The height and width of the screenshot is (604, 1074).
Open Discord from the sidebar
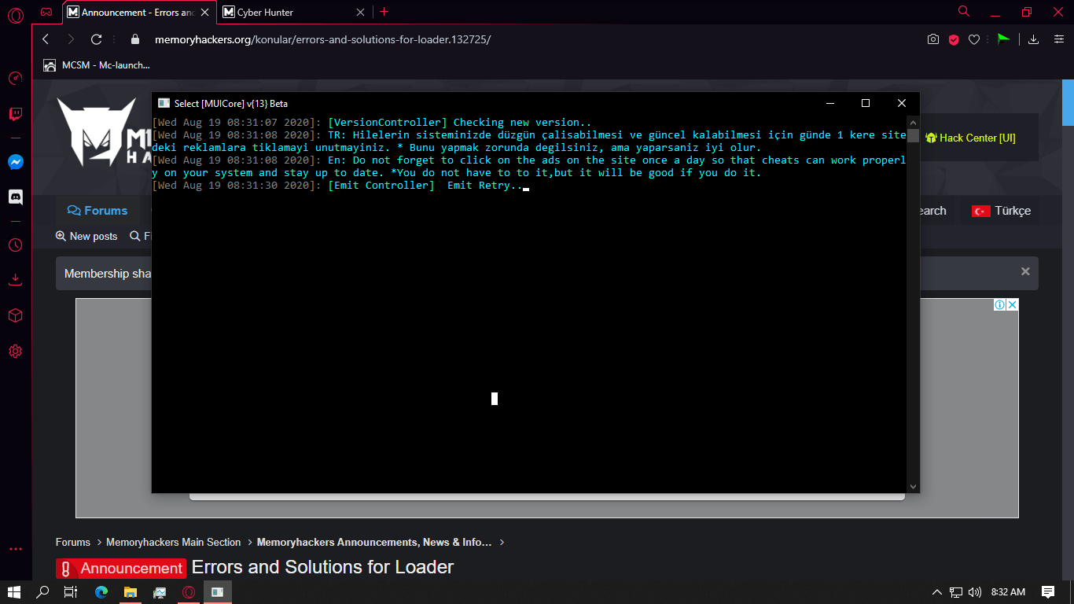point(15,197)
